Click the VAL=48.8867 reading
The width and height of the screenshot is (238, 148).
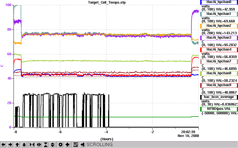(226, 92)
